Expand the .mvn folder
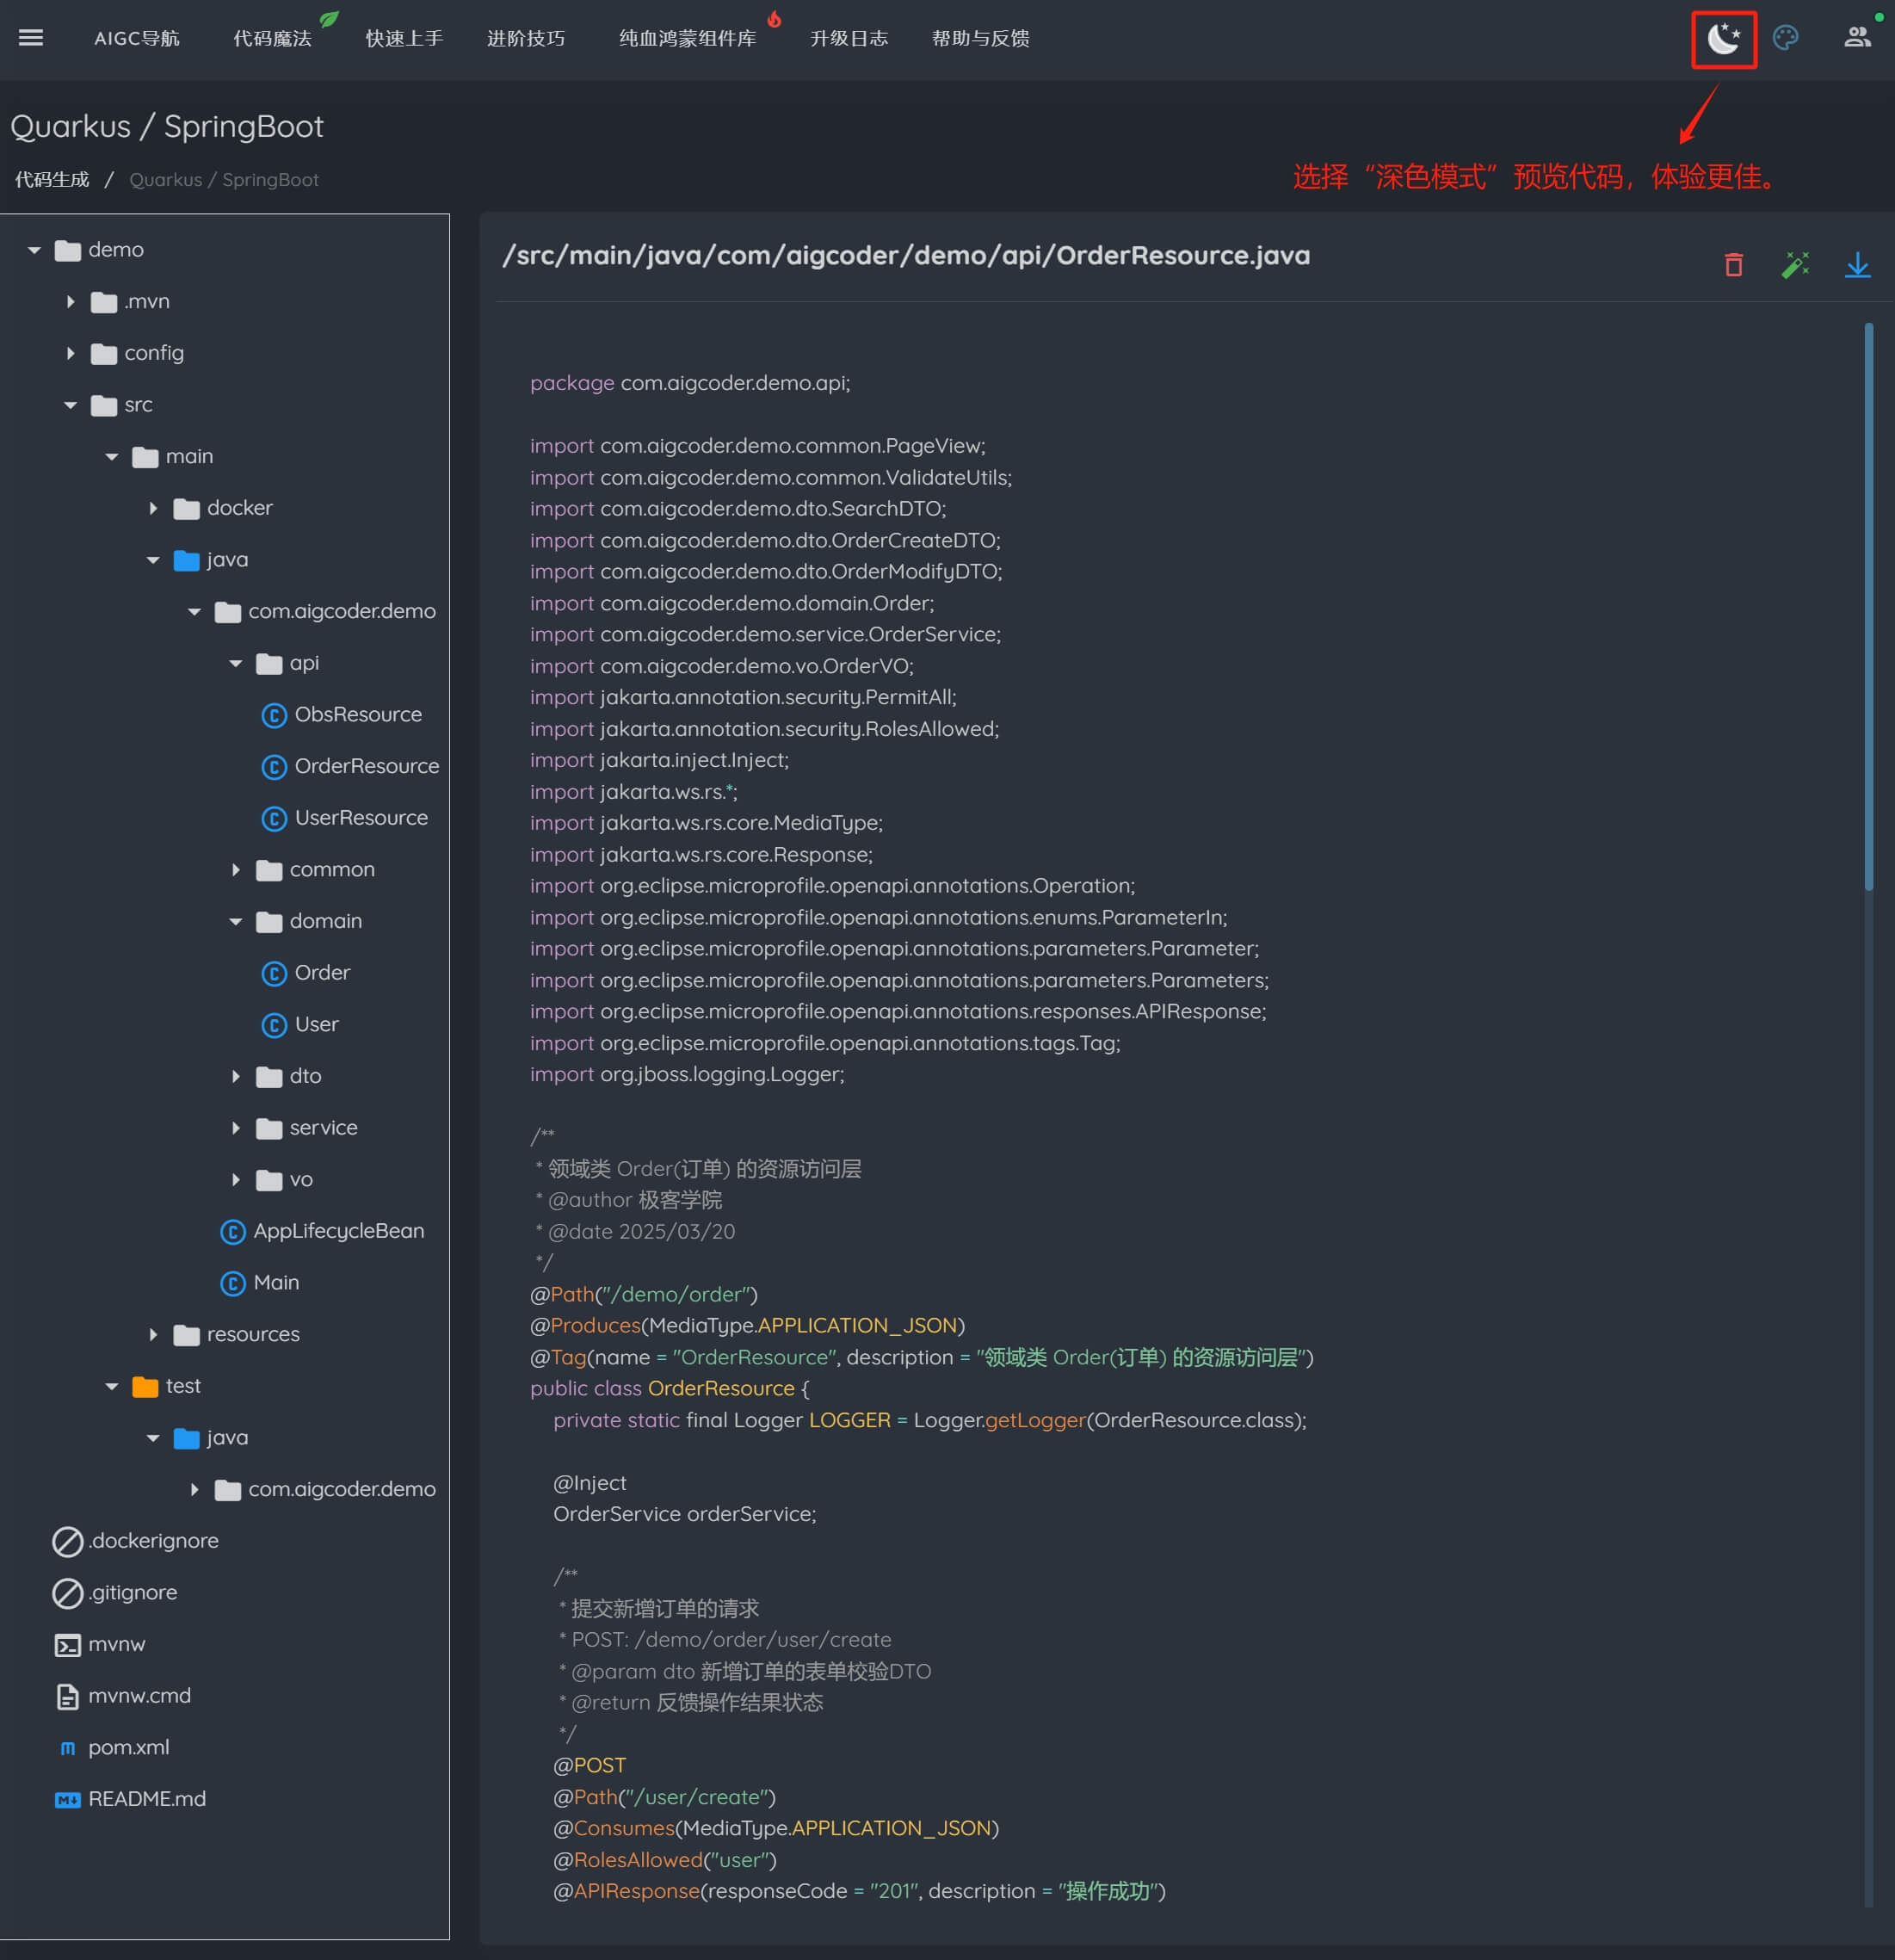 [70, 302]
